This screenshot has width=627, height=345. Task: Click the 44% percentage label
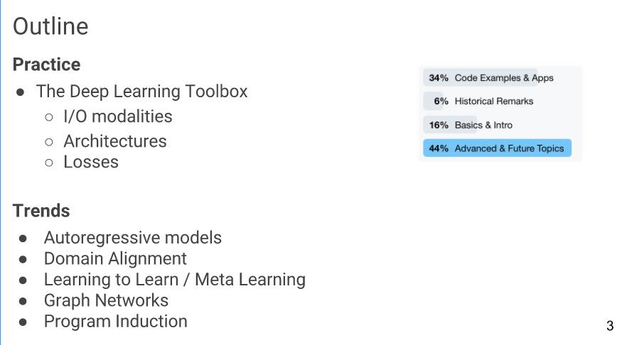tap(439, 148)
